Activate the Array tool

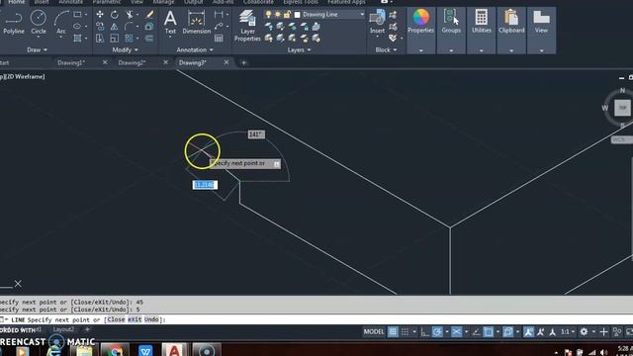(129, 39)
